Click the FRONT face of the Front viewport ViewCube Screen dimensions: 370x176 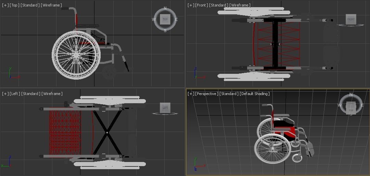pos(351,19)
